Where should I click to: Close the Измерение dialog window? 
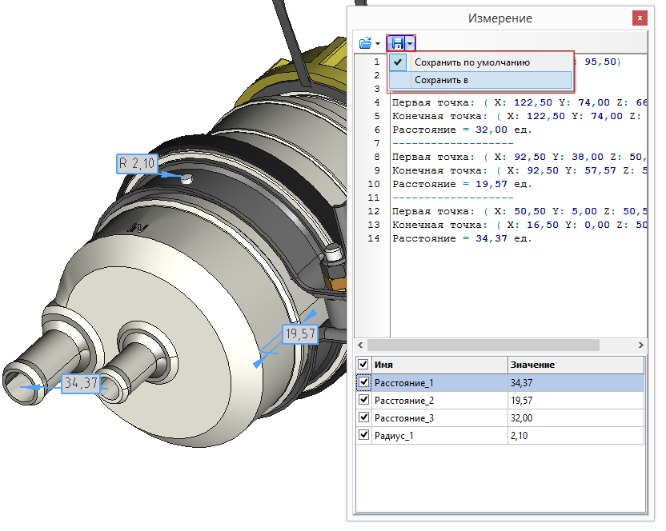tap(639, 18)
